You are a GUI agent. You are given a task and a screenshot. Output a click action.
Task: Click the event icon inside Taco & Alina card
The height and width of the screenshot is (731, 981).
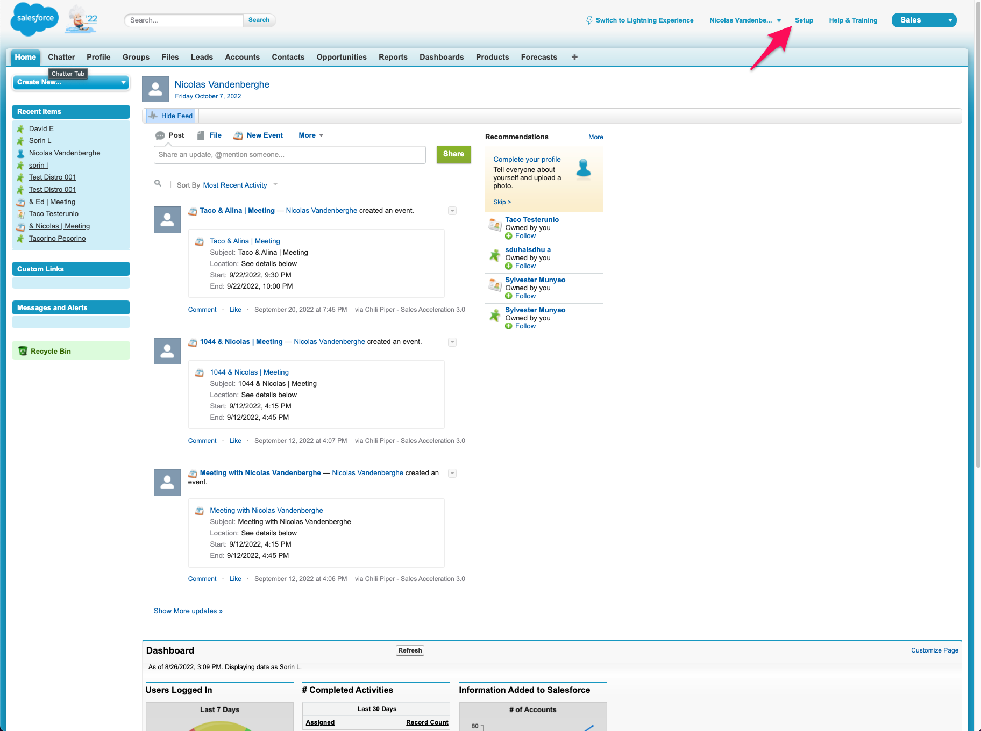pos(199,242)
